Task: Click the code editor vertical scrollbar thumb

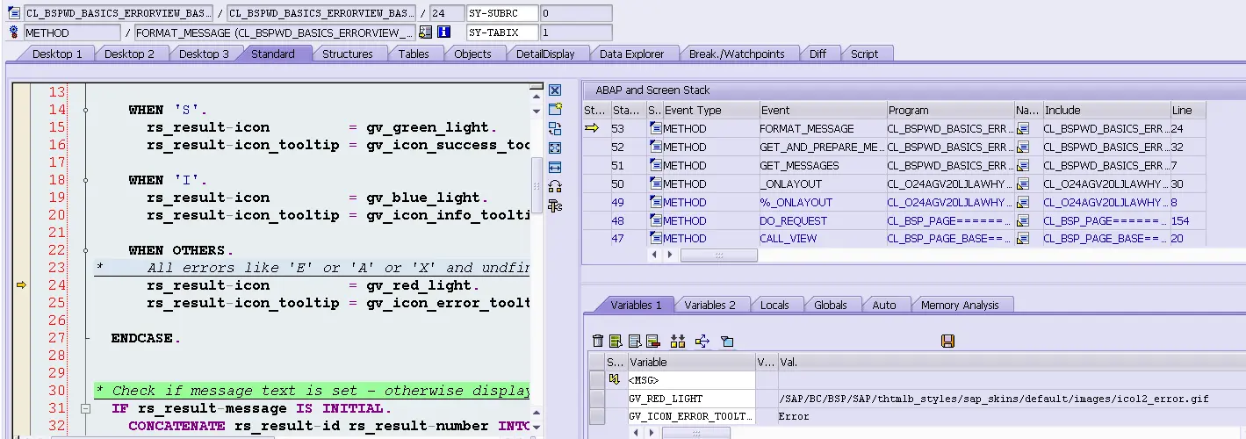Action: pyautogui.click(x=537, y=186)
